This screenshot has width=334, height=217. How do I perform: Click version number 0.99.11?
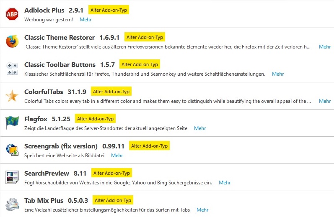click(113, 146)
